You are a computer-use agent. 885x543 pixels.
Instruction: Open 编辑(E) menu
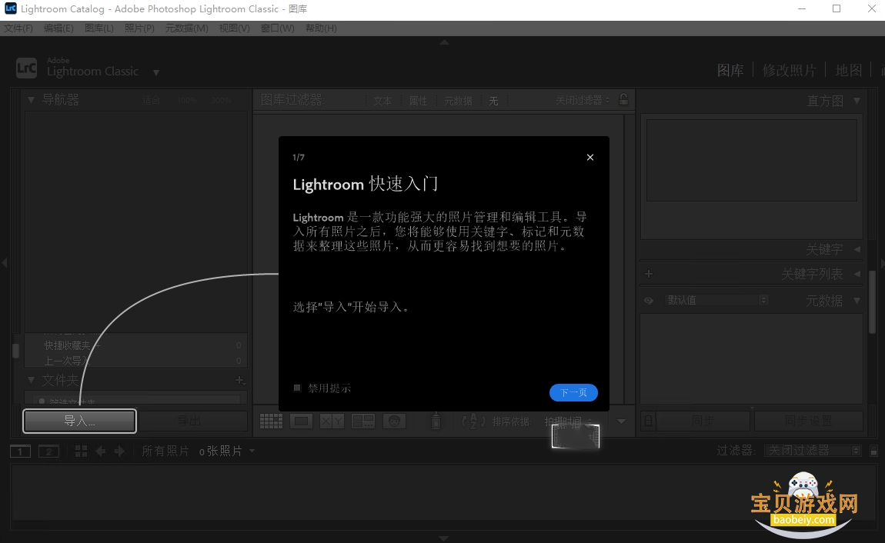click(58, 28)
